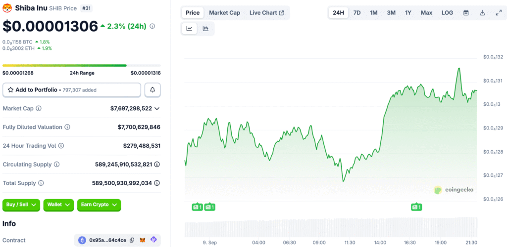Click the first news marker on chart
The image size is (507, 247).
[x=197, y=207]
